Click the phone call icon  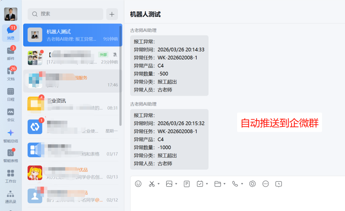coord(235,184)
